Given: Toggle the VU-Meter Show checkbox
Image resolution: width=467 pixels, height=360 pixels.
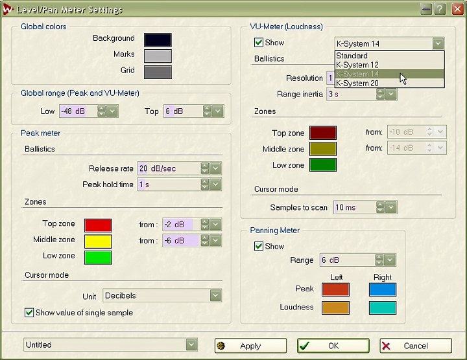Looking at the screenshot, I should [x=259, y=43].
